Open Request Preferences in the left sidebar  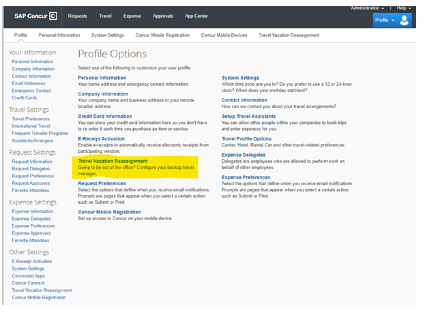pyautogui.click(x=33, y=176)
